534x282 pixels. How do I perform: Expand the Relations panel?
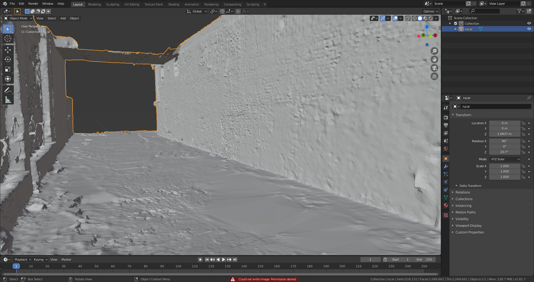pos(462,192)
